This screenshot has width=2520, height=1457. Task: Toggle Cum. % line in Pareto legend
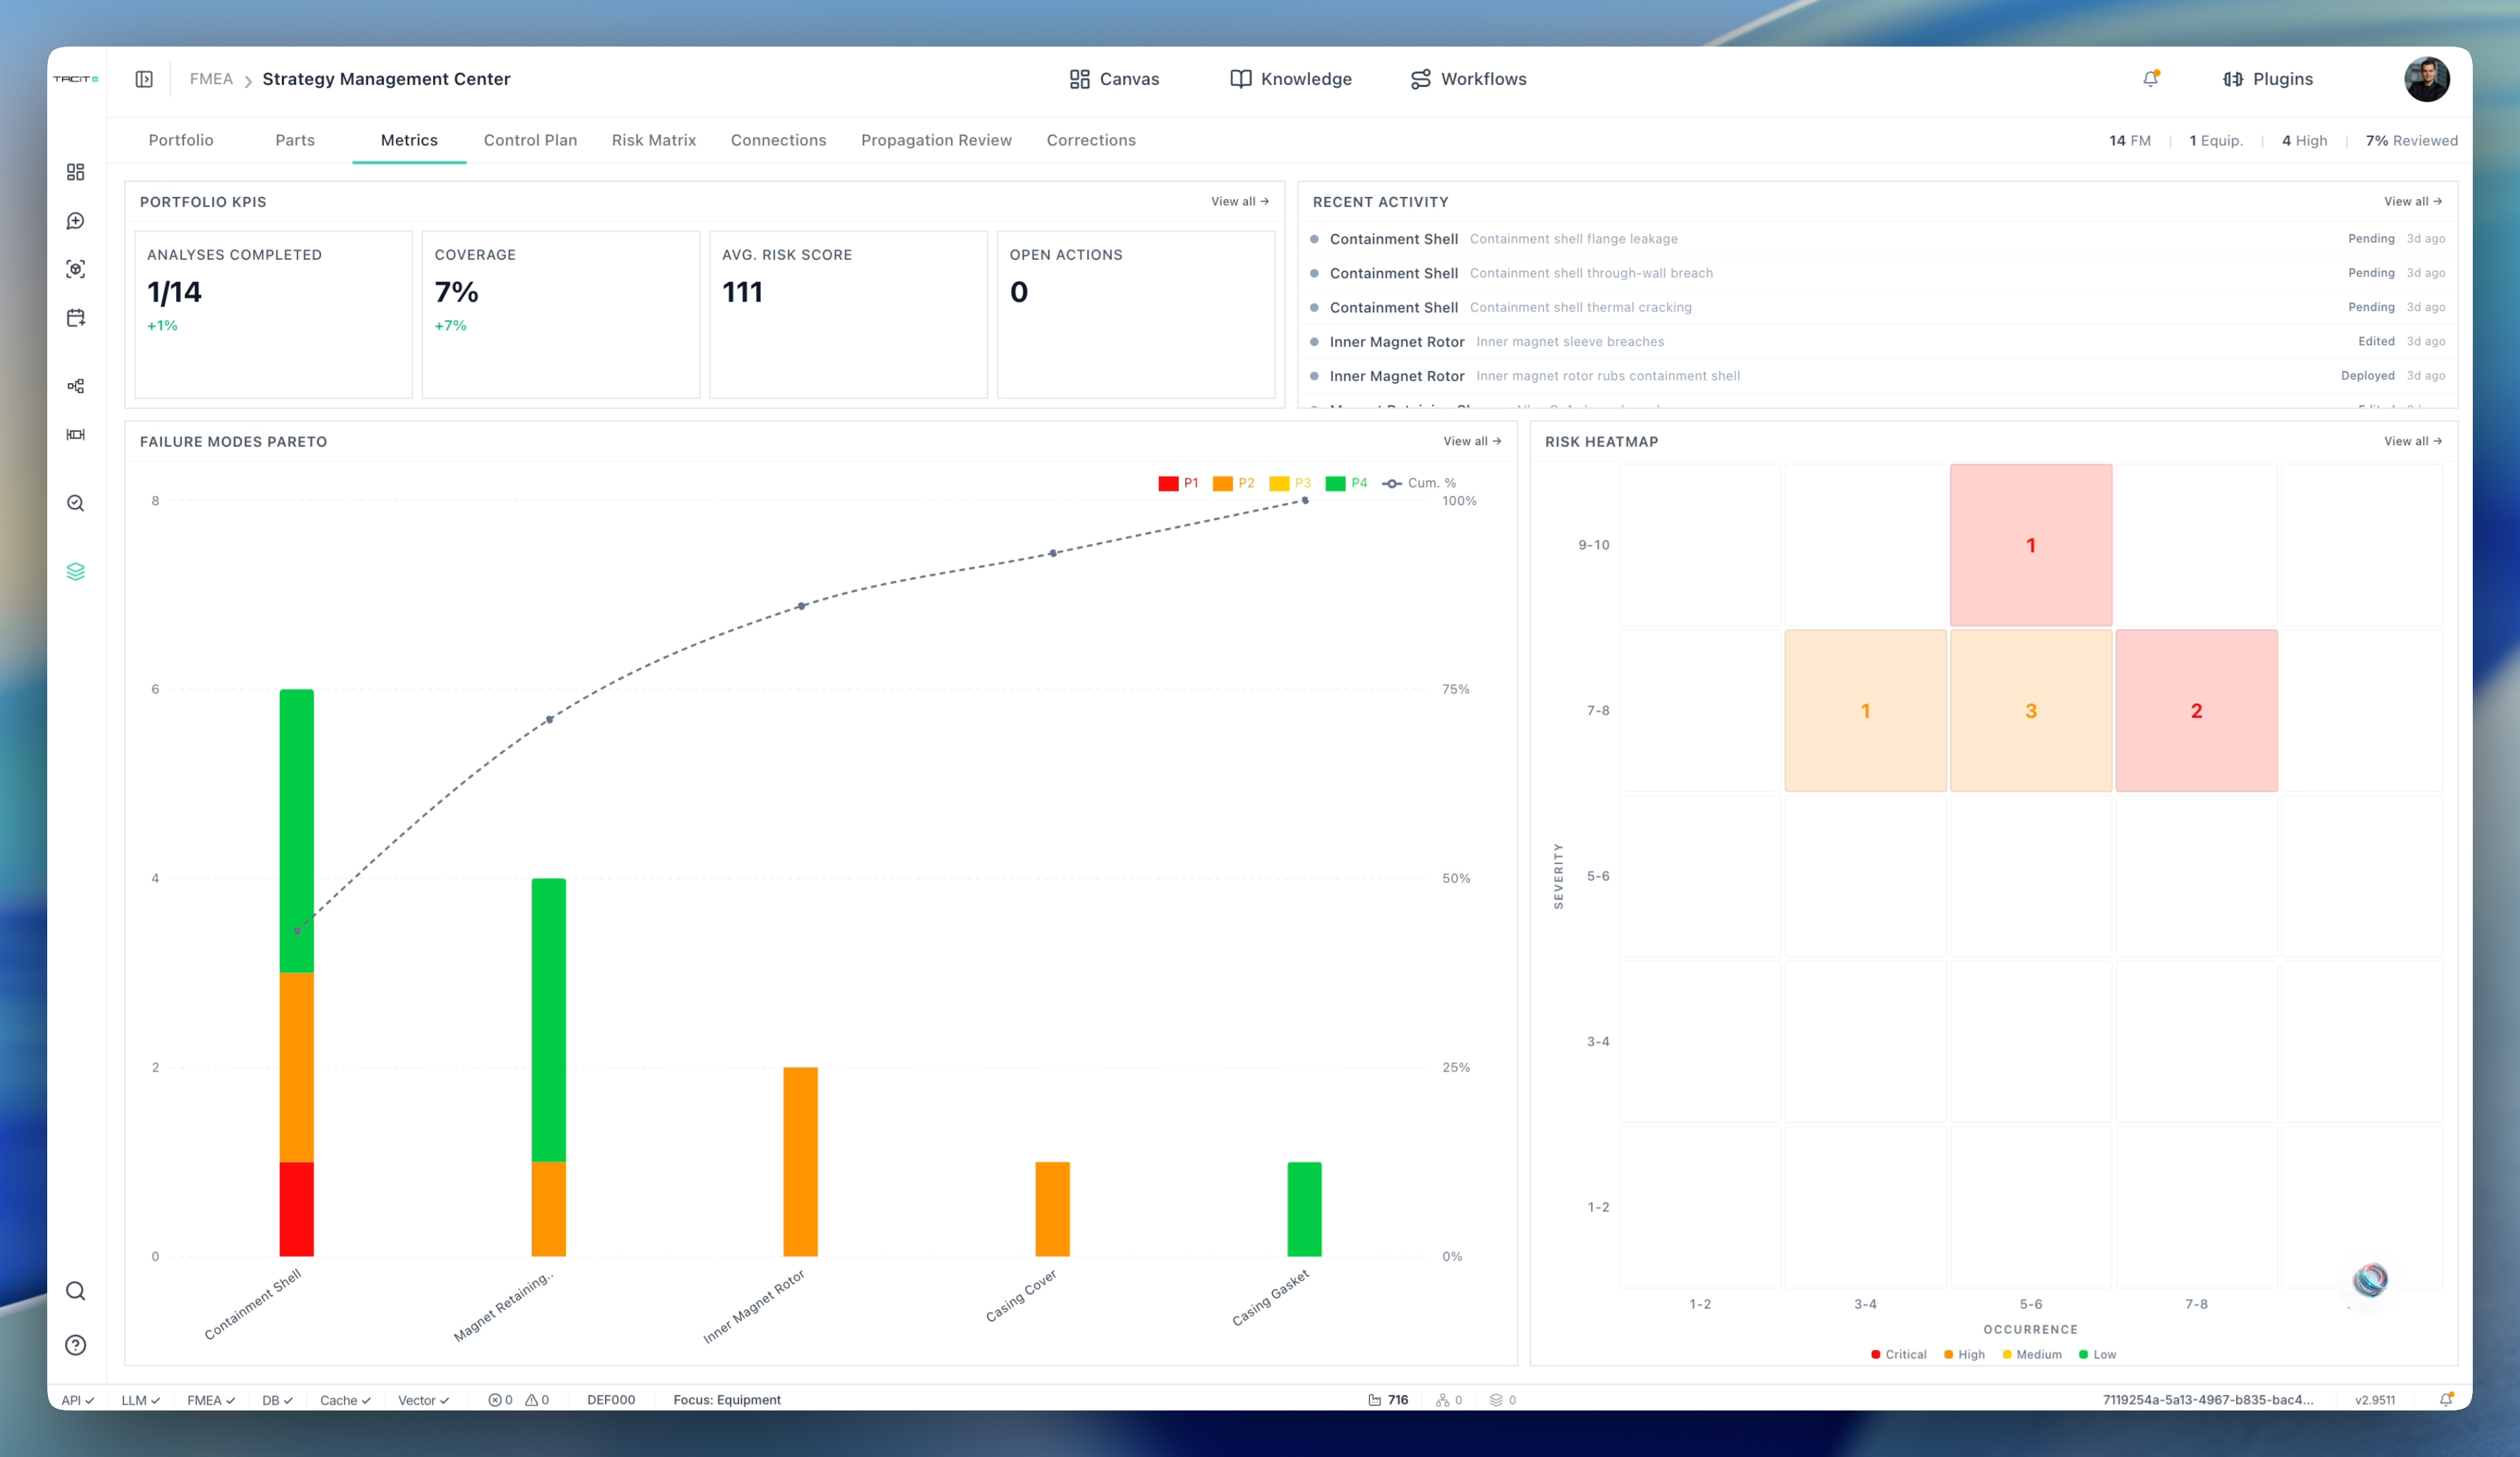(x=1419, y=483)
